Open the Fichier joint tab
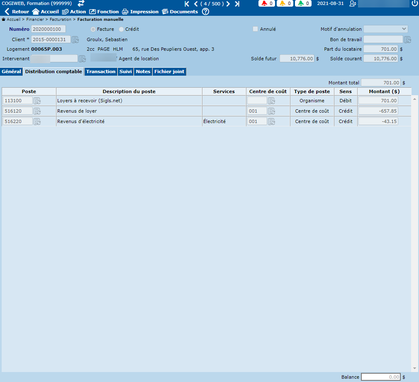 click(169, 71)
